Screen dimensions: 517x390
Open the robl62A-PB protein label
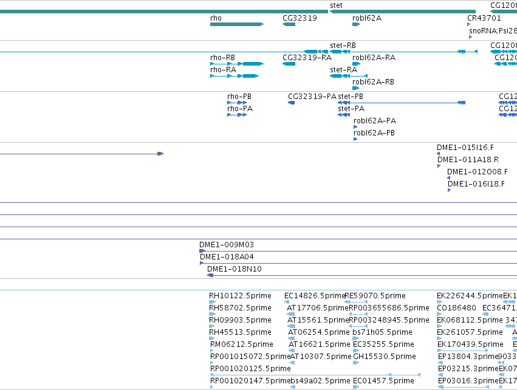click(374, 133)
